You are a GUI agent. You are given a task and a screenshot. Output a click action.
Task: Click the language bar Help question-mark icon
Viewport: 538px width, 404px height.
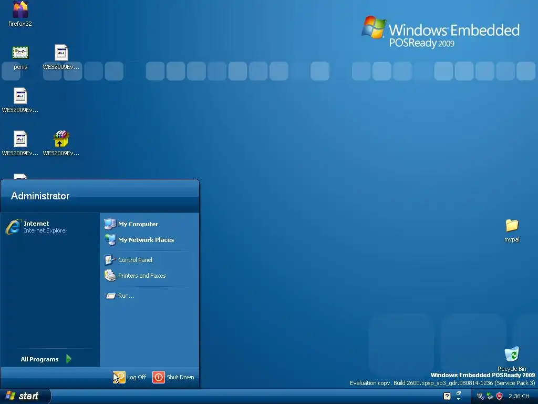447,396
